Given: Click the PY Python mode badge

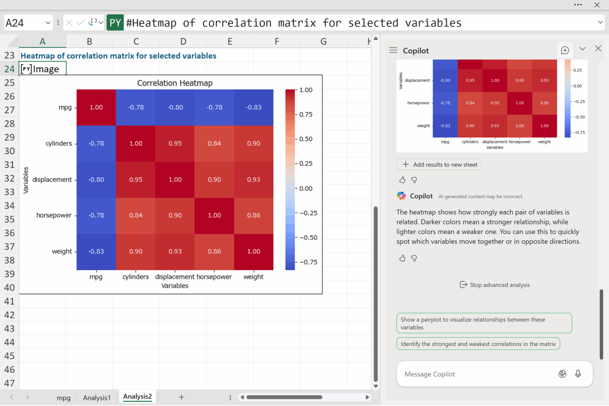Looking at the screenshot, I should tap(115, 23).
